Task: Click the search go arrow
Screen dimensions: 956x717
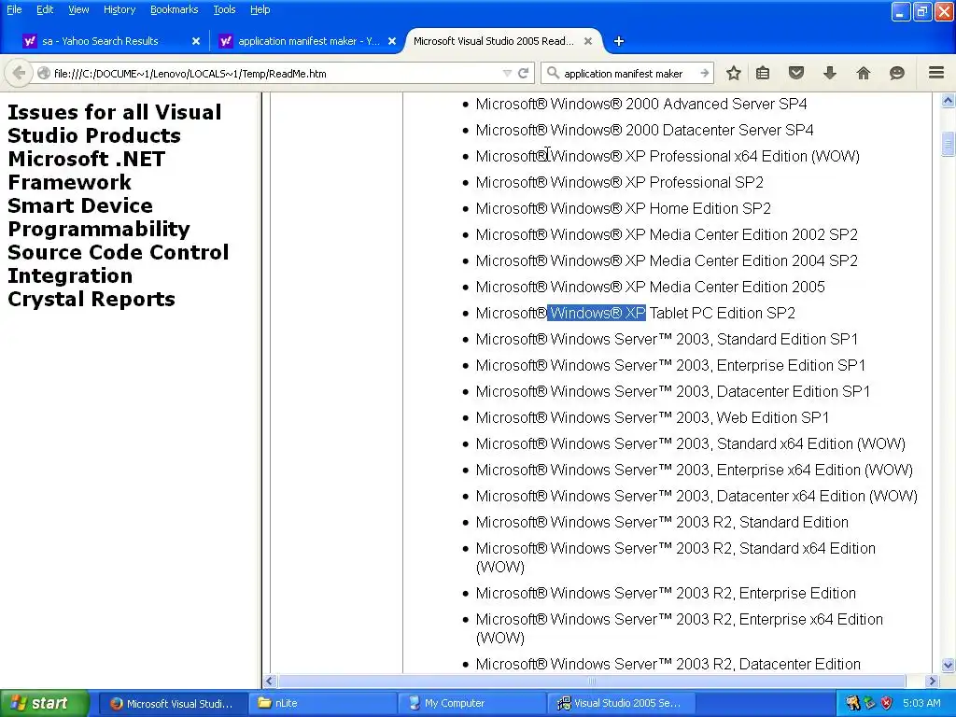Action: (704, 73)
